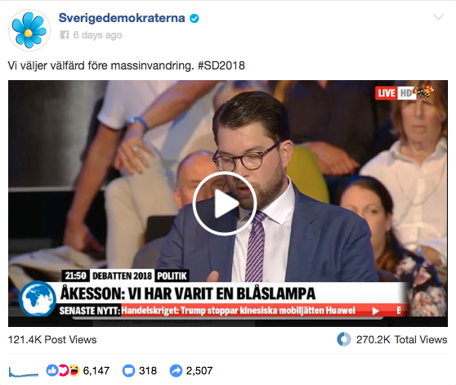Click the Facebook source icon
Screen dimensions: 456x385
pos(65,35)
